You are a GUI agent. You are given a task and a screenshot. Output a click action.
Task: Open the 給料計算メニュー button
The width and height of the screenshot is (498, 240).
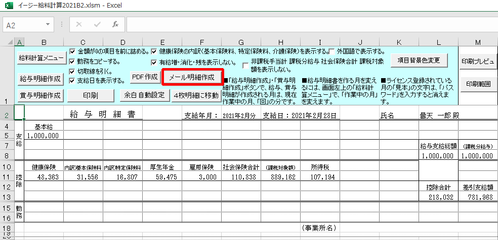[41, 58]
